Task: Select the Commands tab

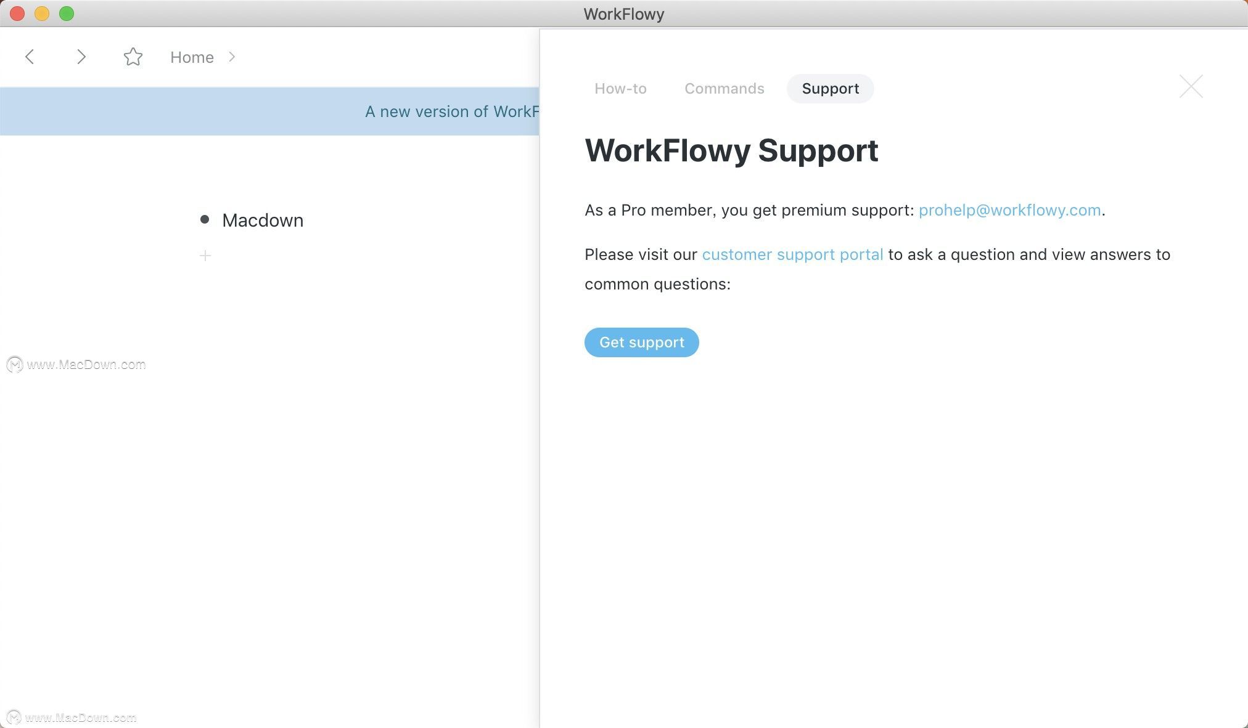Action: tap(724, 87)
